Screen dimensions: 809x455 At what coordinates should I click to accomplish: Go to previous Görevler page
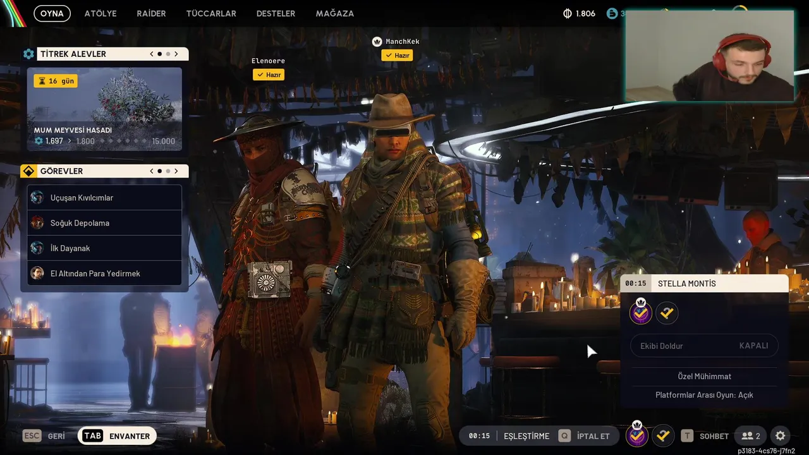pyautogui.click(x=152, y=171)
